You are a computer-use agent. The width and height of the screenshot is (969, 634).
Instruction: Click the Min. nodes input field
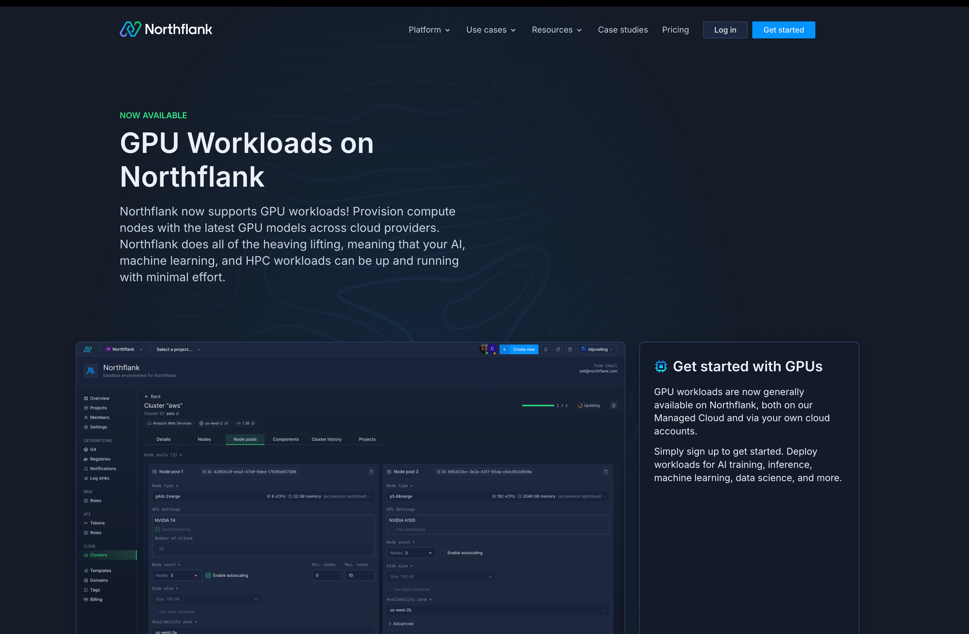coord(326,575)
